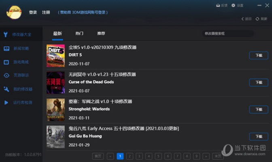Go to page 6
Viewport: 272px width, 162px height.
pos(168,156)
